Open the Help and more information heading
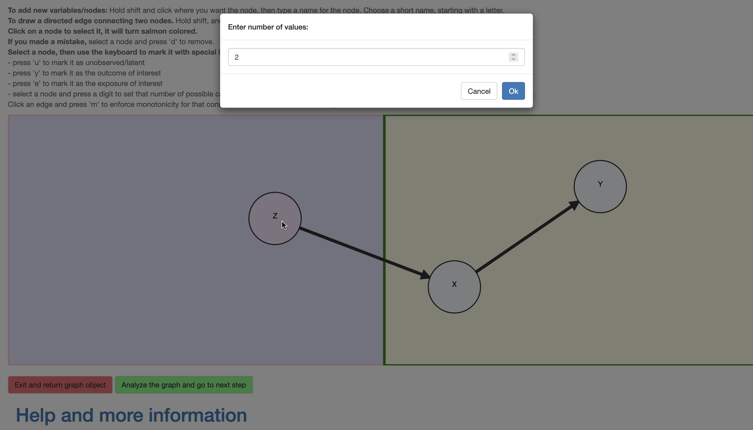This screenshot has width=753, height=430. (131, 415)
